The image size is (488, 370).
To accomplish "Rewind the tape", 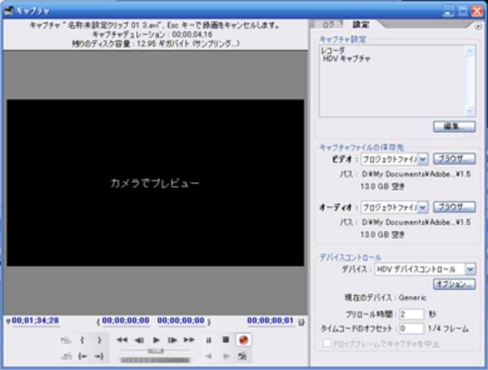I will [122, 340].
